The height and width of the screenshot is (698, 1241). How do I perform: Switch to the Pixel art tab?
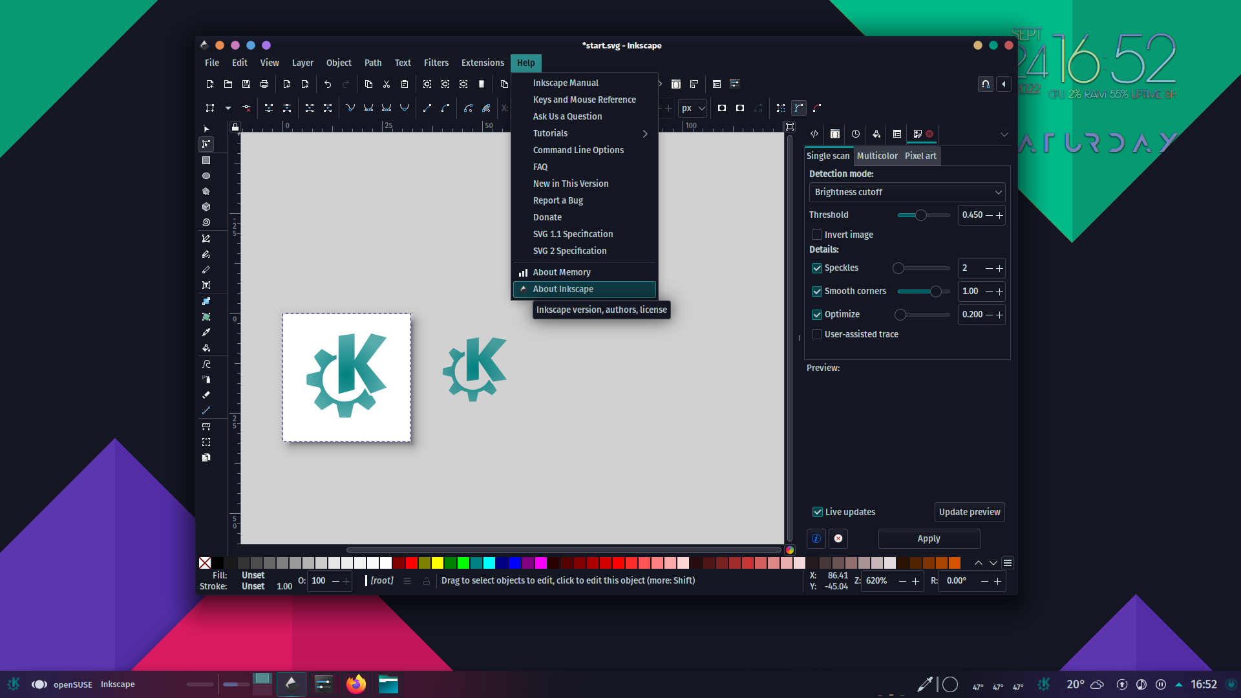coord(920,156)
